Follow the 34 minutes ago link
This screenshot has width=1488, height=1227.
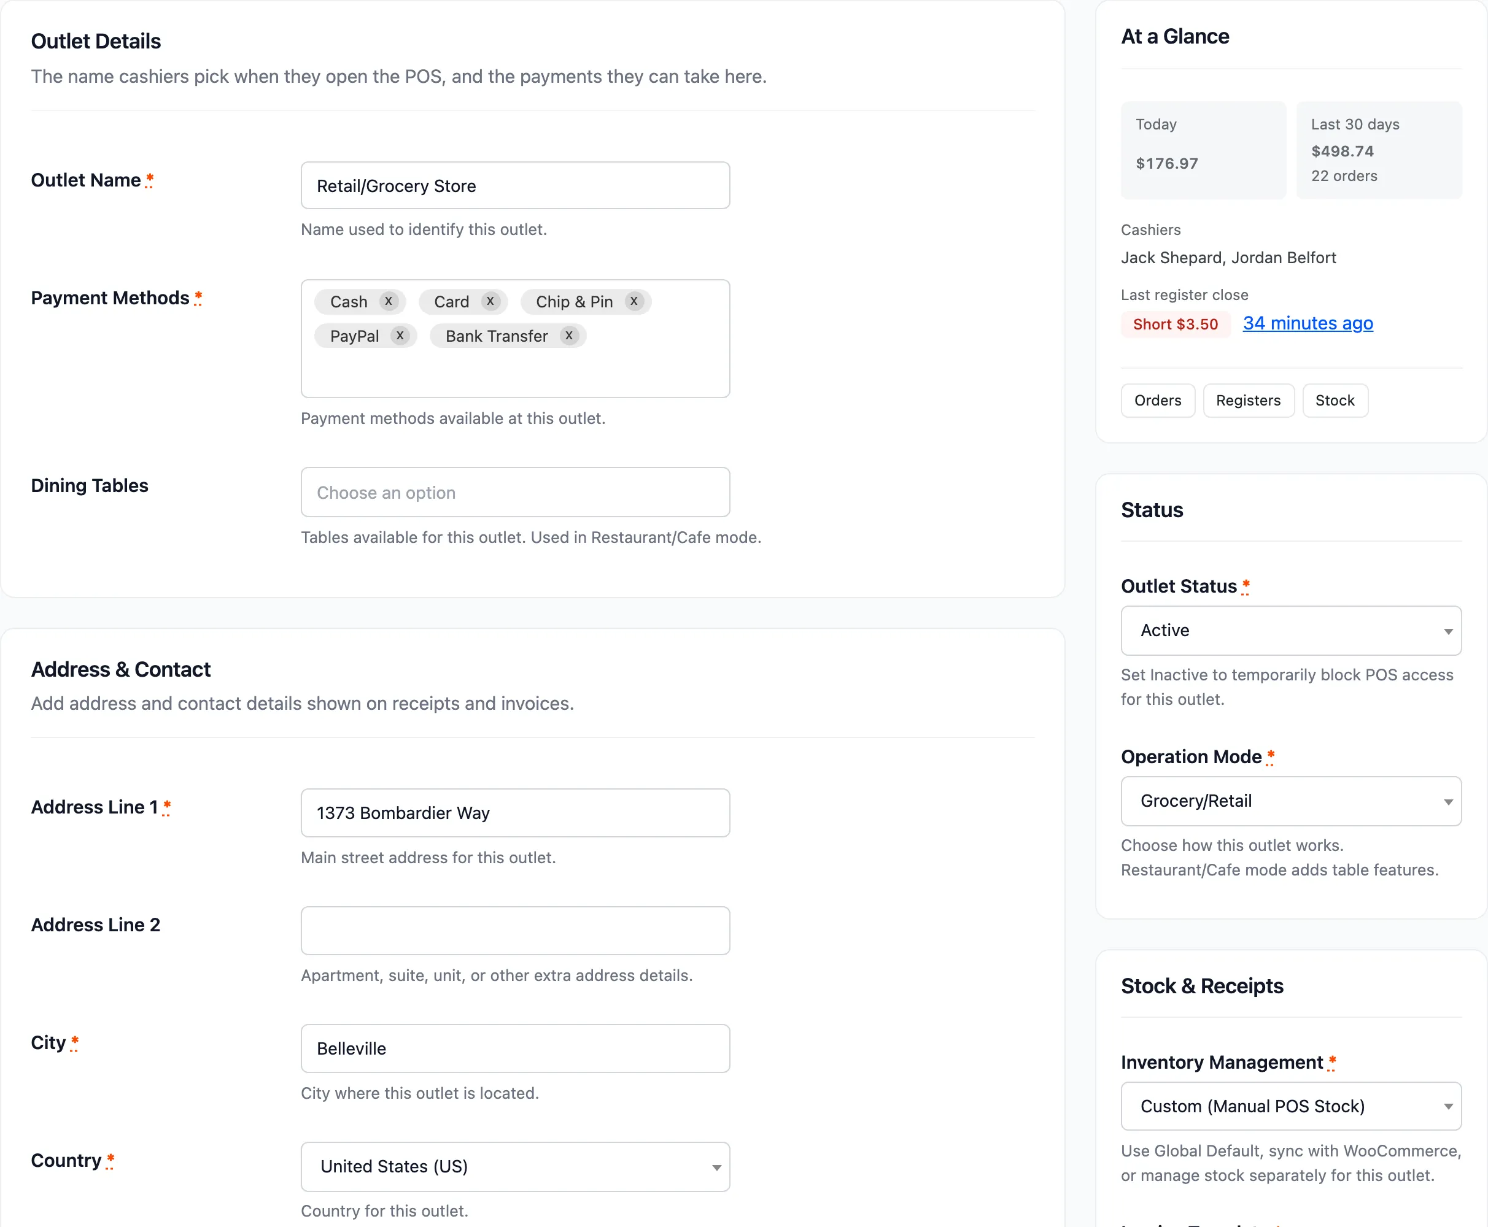(x=1308, y=324)
